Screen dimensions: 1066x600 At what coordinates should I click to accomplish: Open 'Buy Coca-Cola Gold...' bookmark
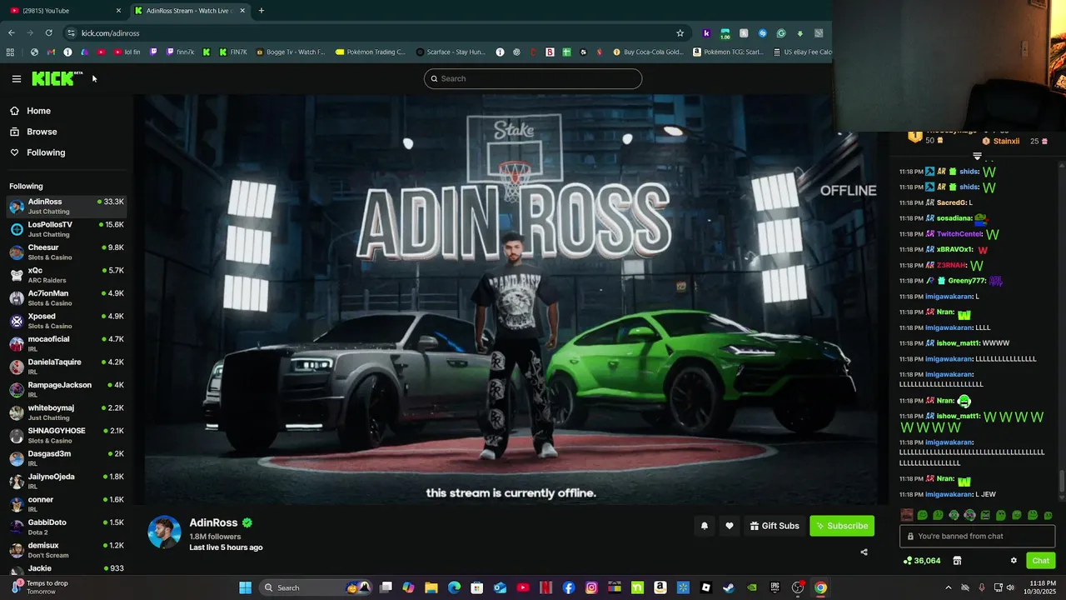[648, 52]
